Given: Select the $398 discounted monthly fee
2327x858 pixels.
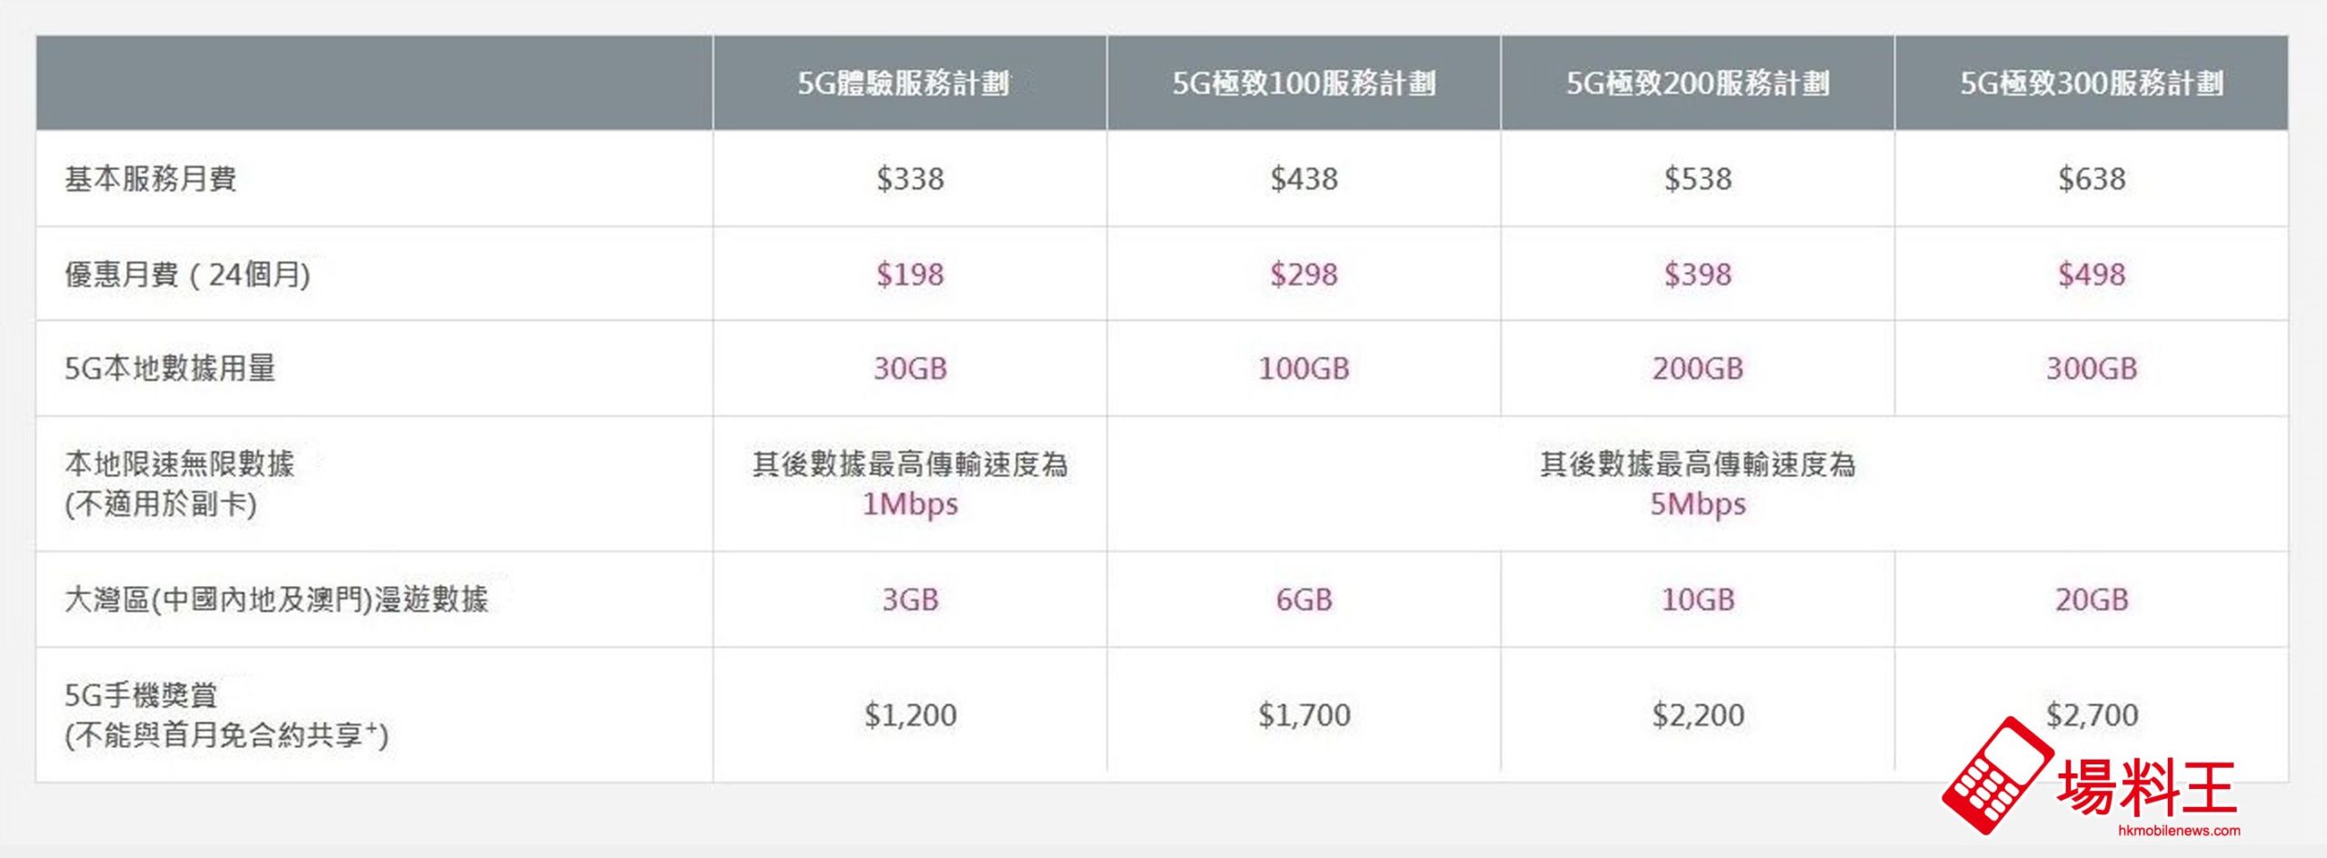Looking at the screenshot, I should [1697, 274].
